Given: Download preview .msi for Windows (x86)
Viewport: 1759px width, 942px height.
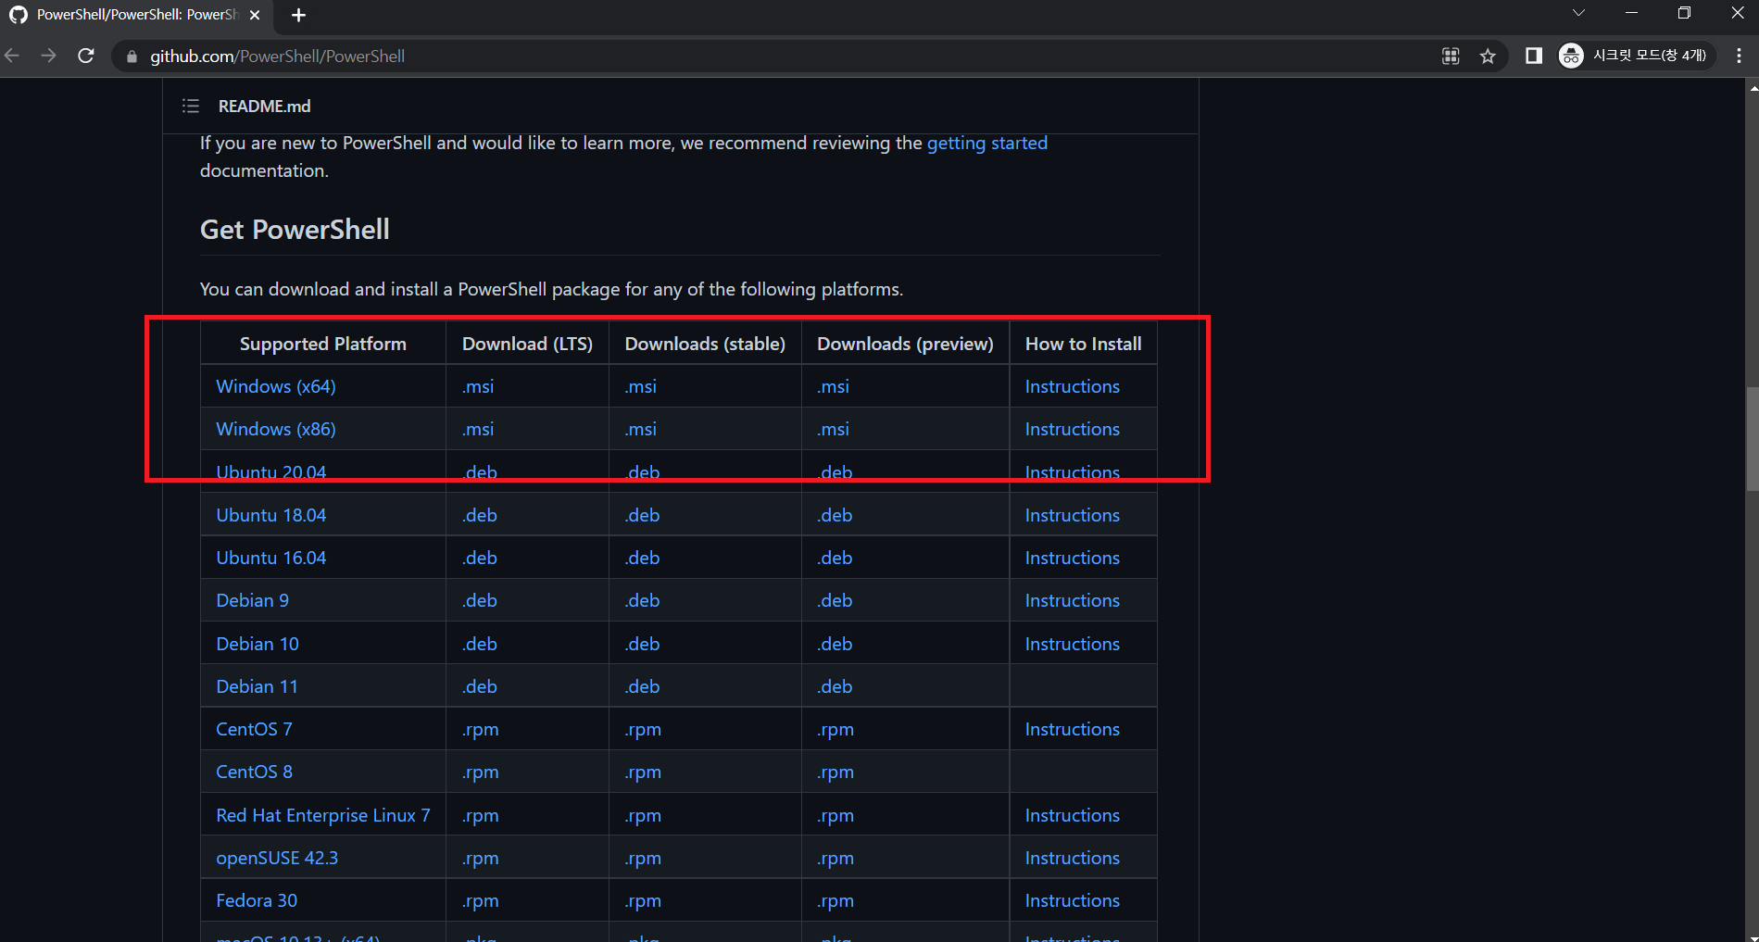Looking at the screenshot, I should pyautogui.click(x=833, y=429).
